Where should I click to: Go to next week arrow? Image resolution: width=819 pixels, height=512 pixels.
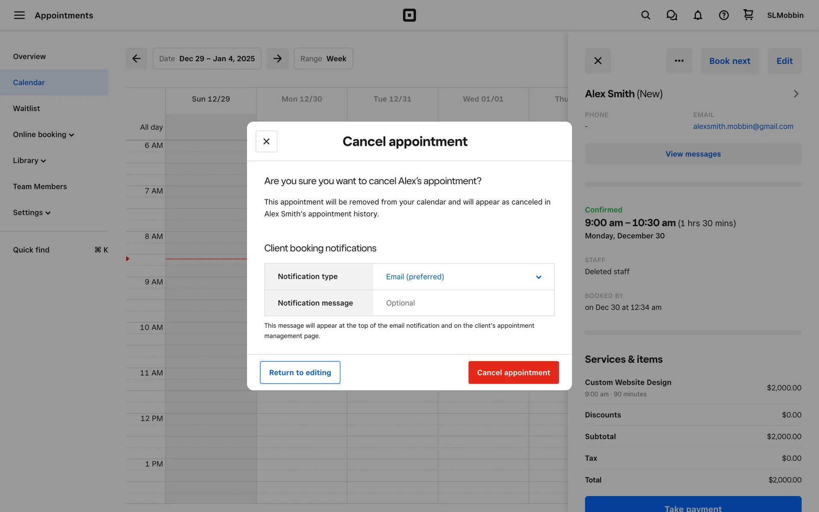(x=277, y=58)
